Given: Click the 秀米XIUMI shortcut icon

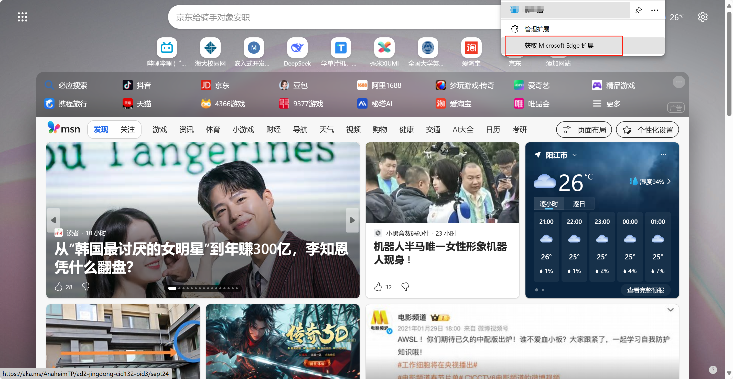Looking at the screenshot, I should tap(384, 48).
